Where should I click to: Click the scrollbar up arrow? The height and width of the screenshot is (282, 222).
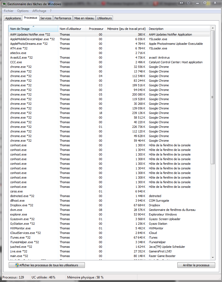213,28
